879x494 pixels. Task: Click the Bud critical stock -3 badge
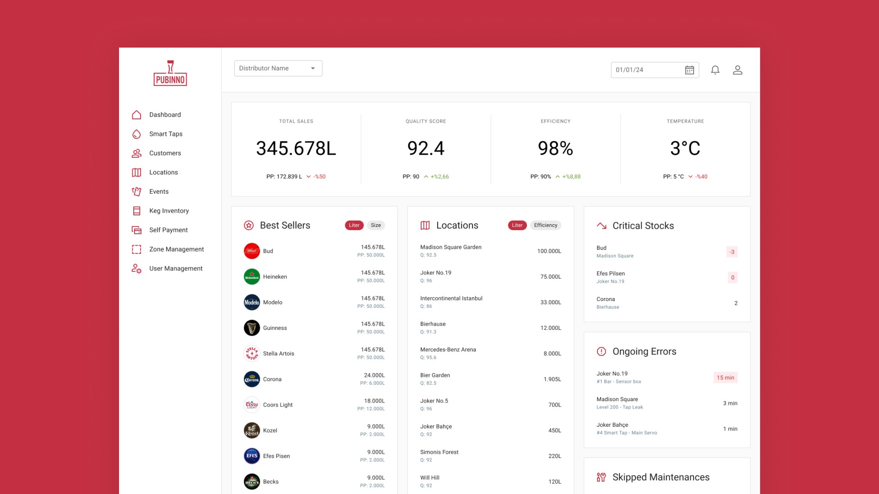click(x=732, y=252)
